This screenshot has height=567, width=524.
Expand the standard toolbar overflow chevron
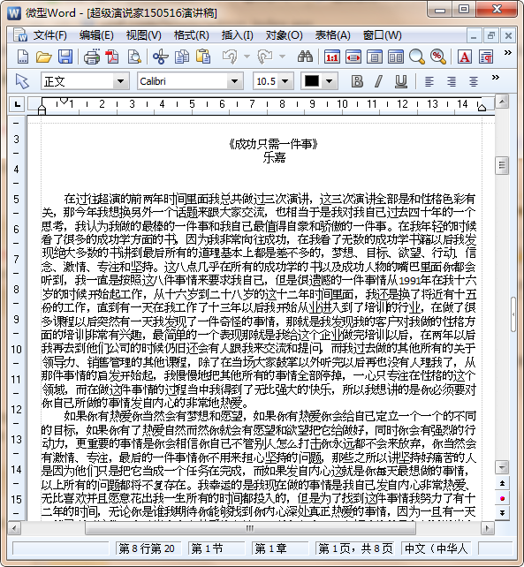coord(507,53)
